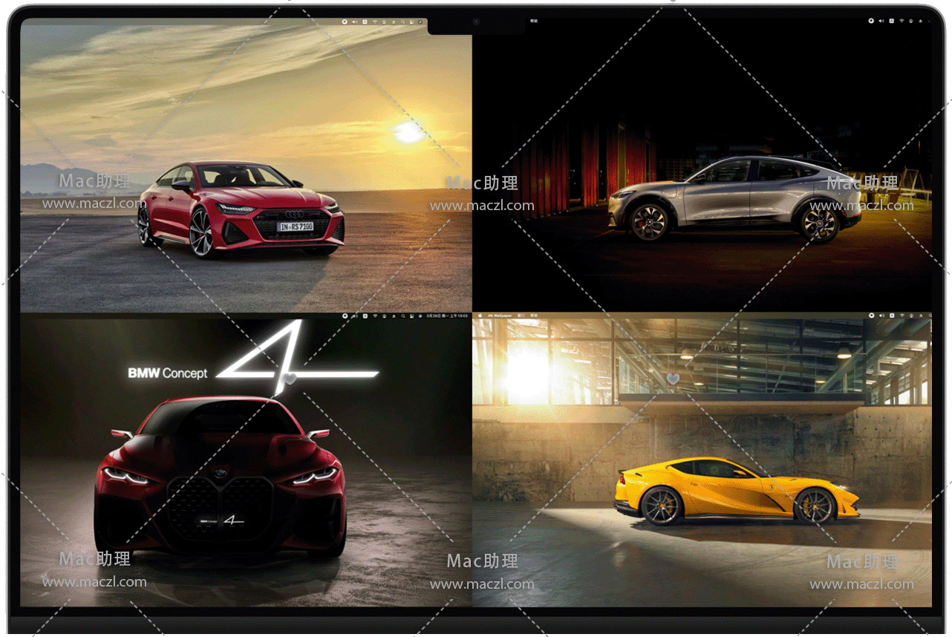Screen dimensions: 952x637
Task: Open Control Center in the BMW screen menu bar
Action: [411, 316]
